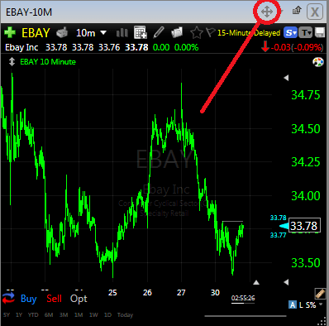Click the red down arrow net change indicator

pyautogui.click(x=265, y=46)
